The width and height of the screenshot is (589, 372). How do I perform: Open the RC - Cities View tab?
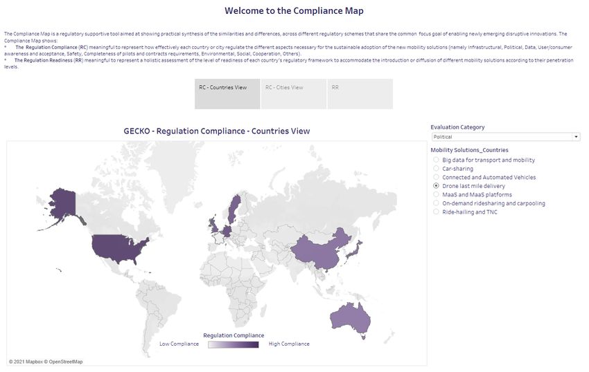[x=294, y=94]
